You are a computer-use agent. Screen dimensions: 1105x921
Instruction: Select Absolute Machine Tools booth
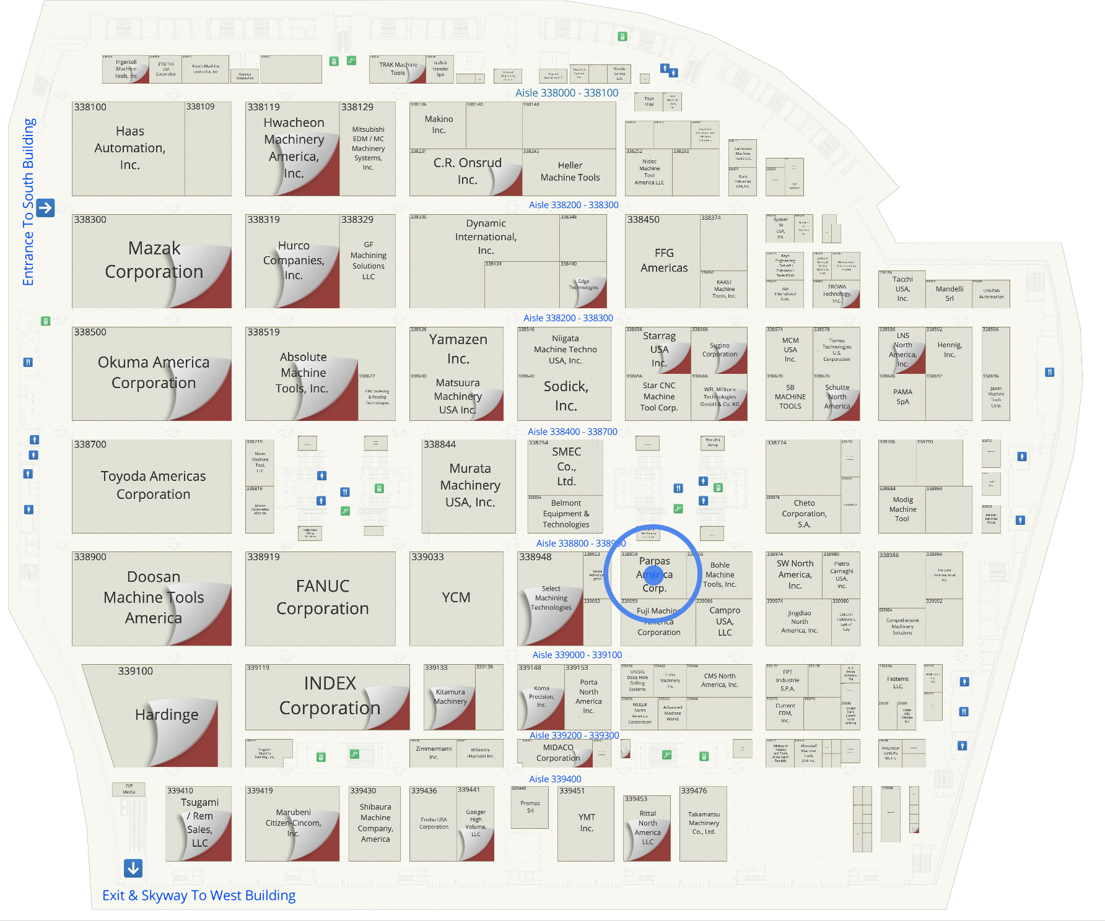point(302,374)
